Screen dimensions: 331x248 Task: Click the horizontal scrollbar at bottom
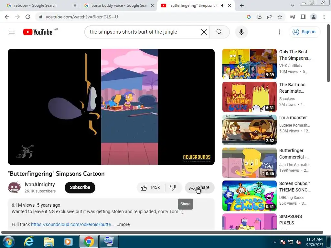162,232
